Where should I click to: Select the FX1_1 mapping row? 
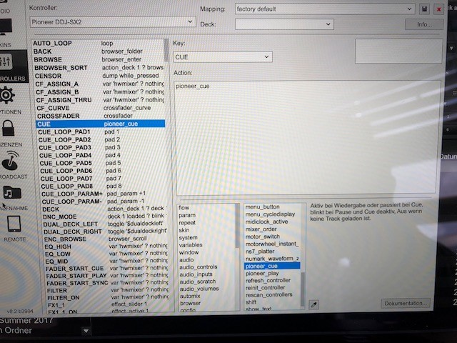(x=108, y=305)
